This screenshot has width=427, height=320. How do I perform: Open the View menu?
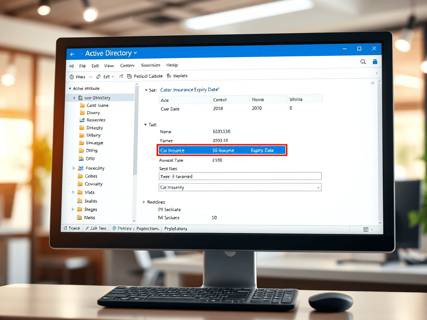point(109,65)
